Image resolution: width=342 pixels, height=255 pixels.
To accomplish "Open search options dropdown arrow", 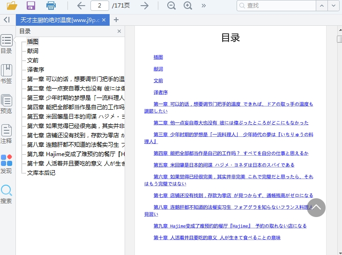I will coord(334,6).
